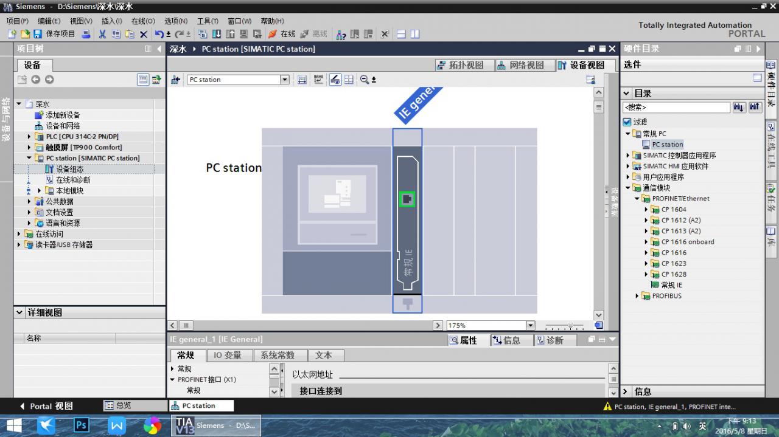Click the Go online (在线) toolbar button
779x437 pixels.
[x=281, y=34]
